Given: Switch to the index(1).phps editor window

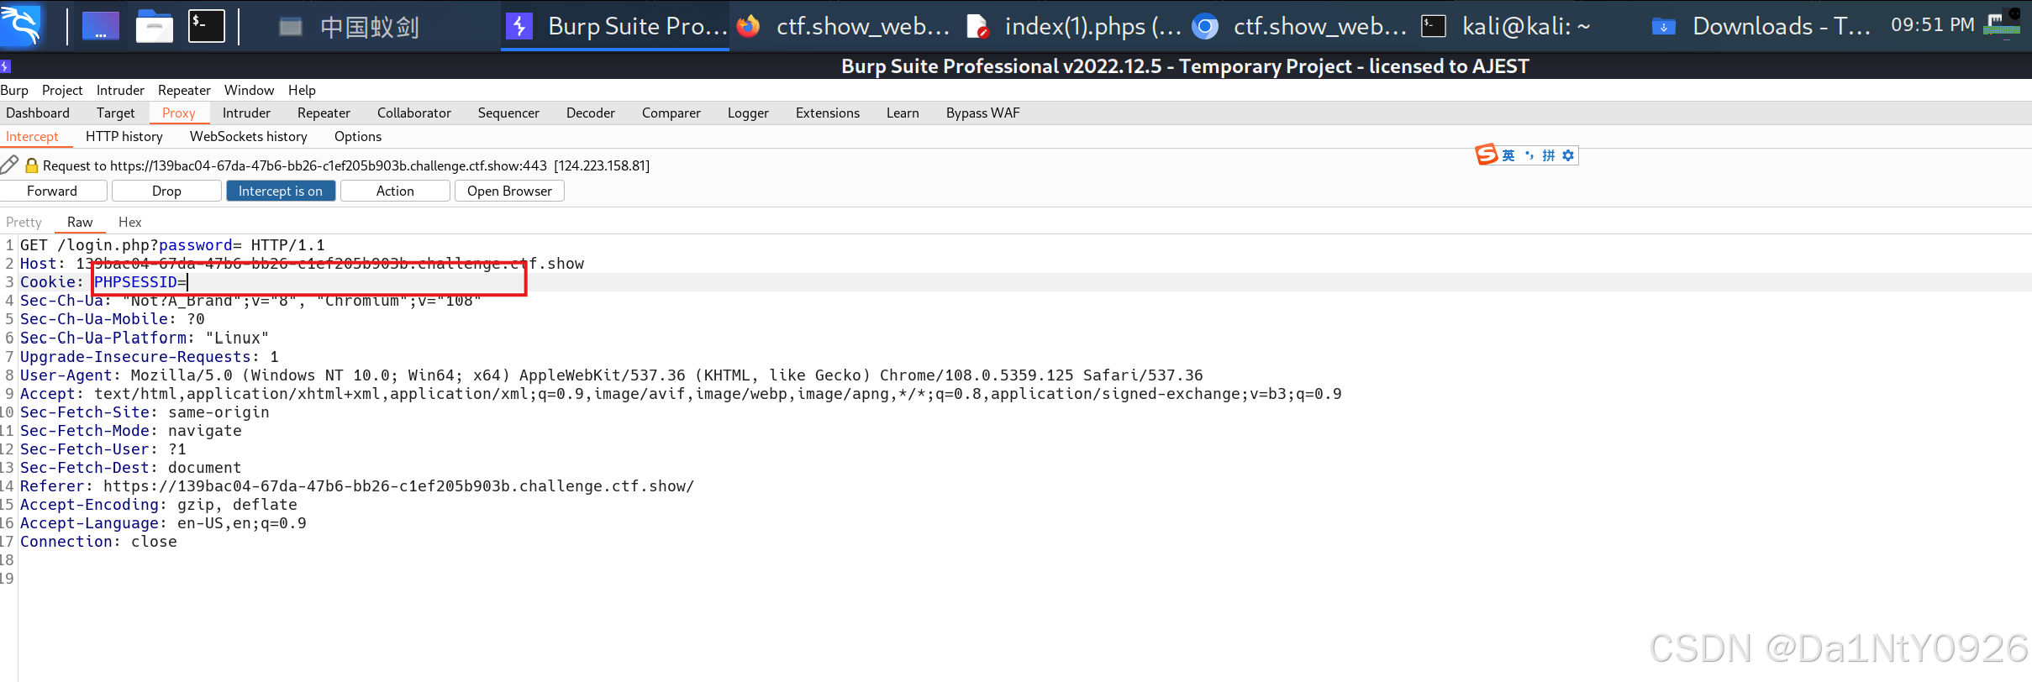Looking at the screenshot, I should coord(1074,27).
